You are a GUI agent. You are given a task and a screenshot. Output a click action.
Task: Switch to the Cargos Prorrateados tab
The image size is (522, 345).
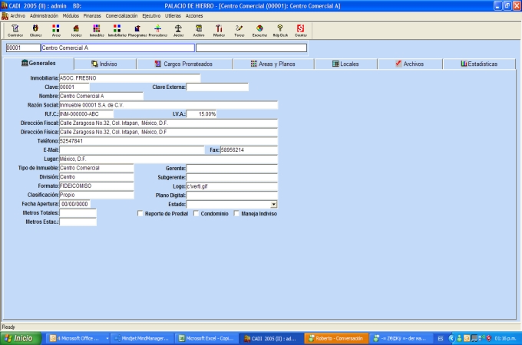183,64
